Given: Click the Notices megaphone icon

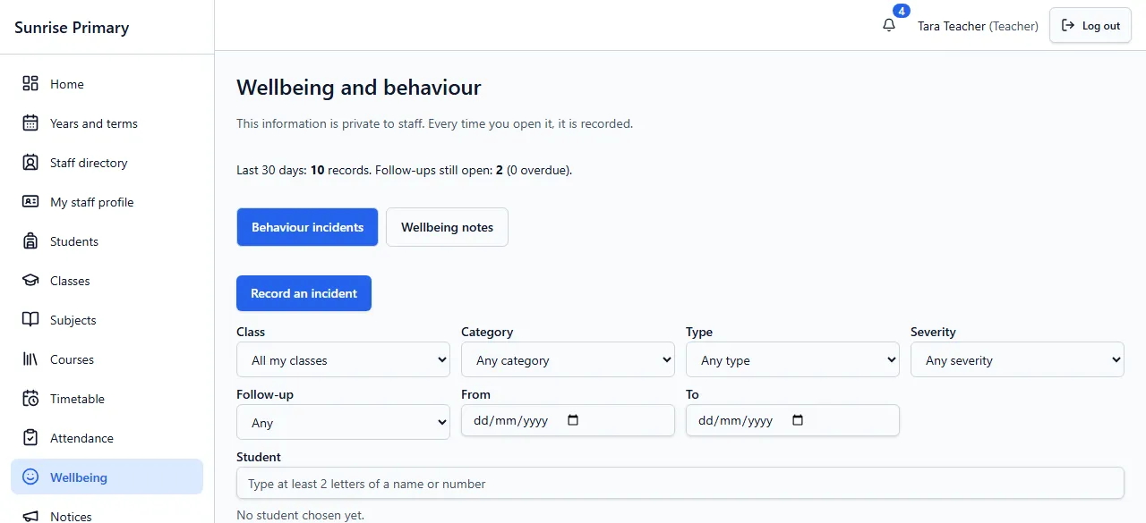Looking at the screenshot, I should [30, 516].
